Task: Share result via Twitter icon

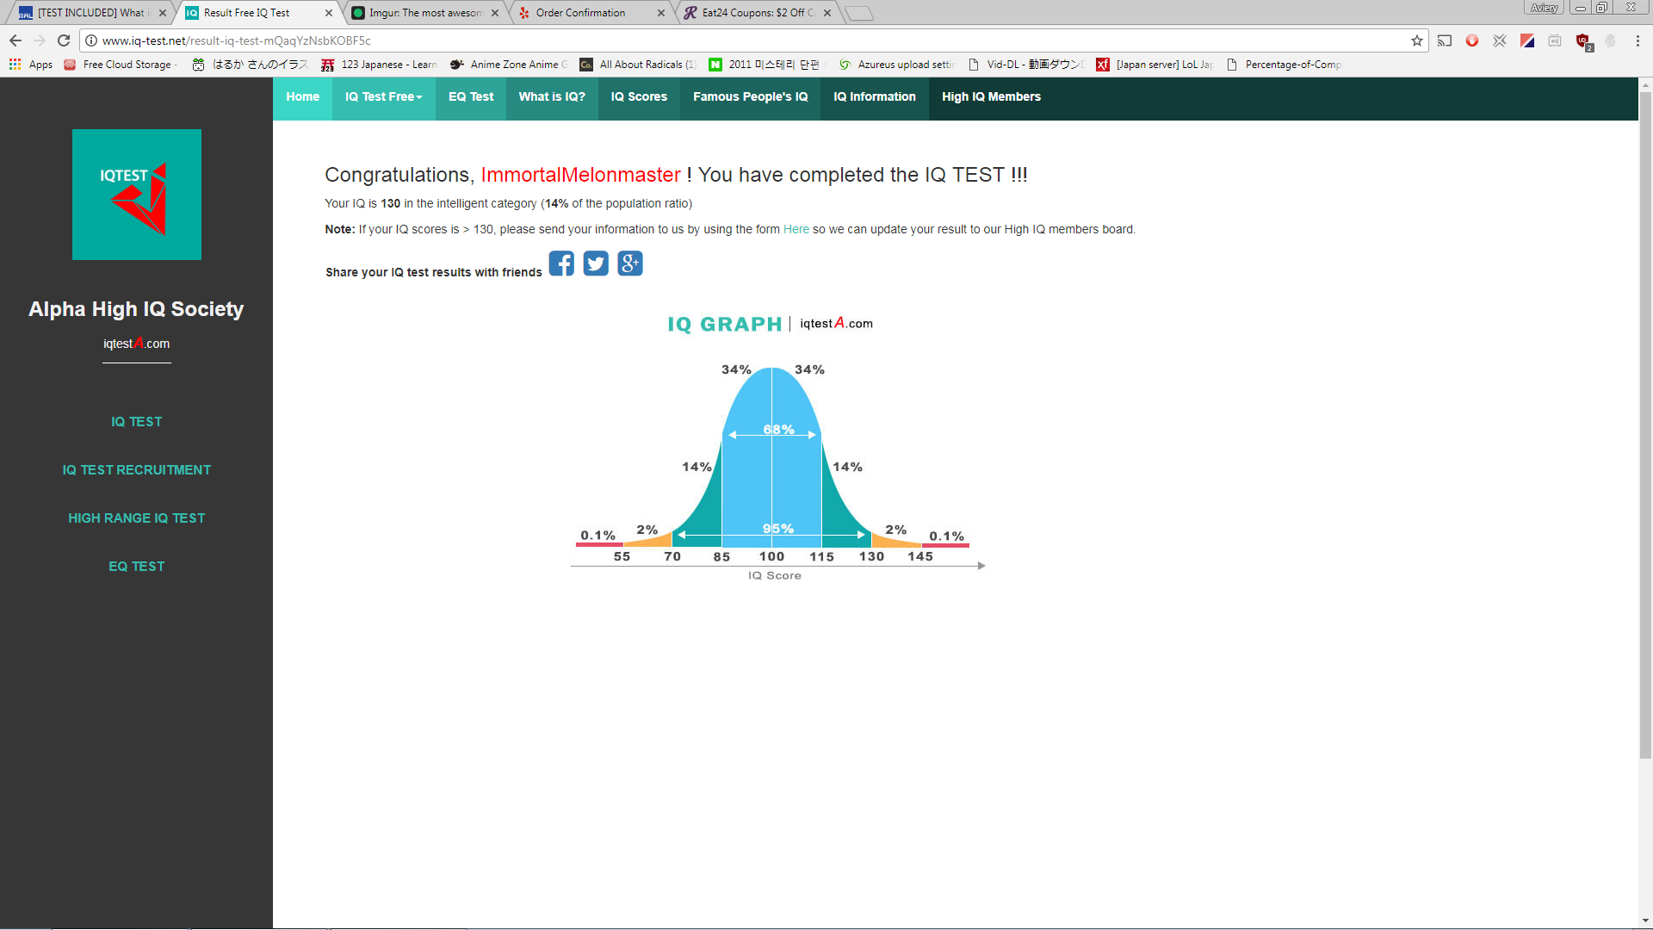Action: [x=596, y=263]
